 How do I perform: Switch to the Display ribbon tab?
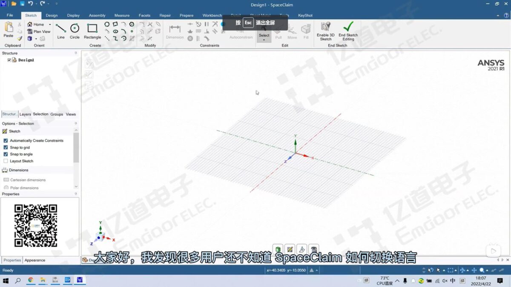[x=73, y=15]
